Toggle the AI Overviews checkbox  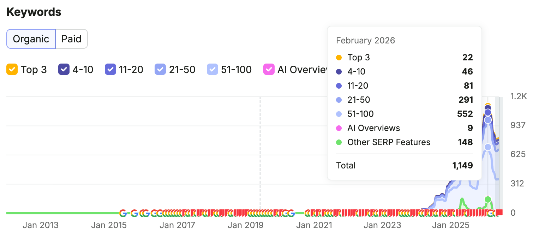[269, 70]
